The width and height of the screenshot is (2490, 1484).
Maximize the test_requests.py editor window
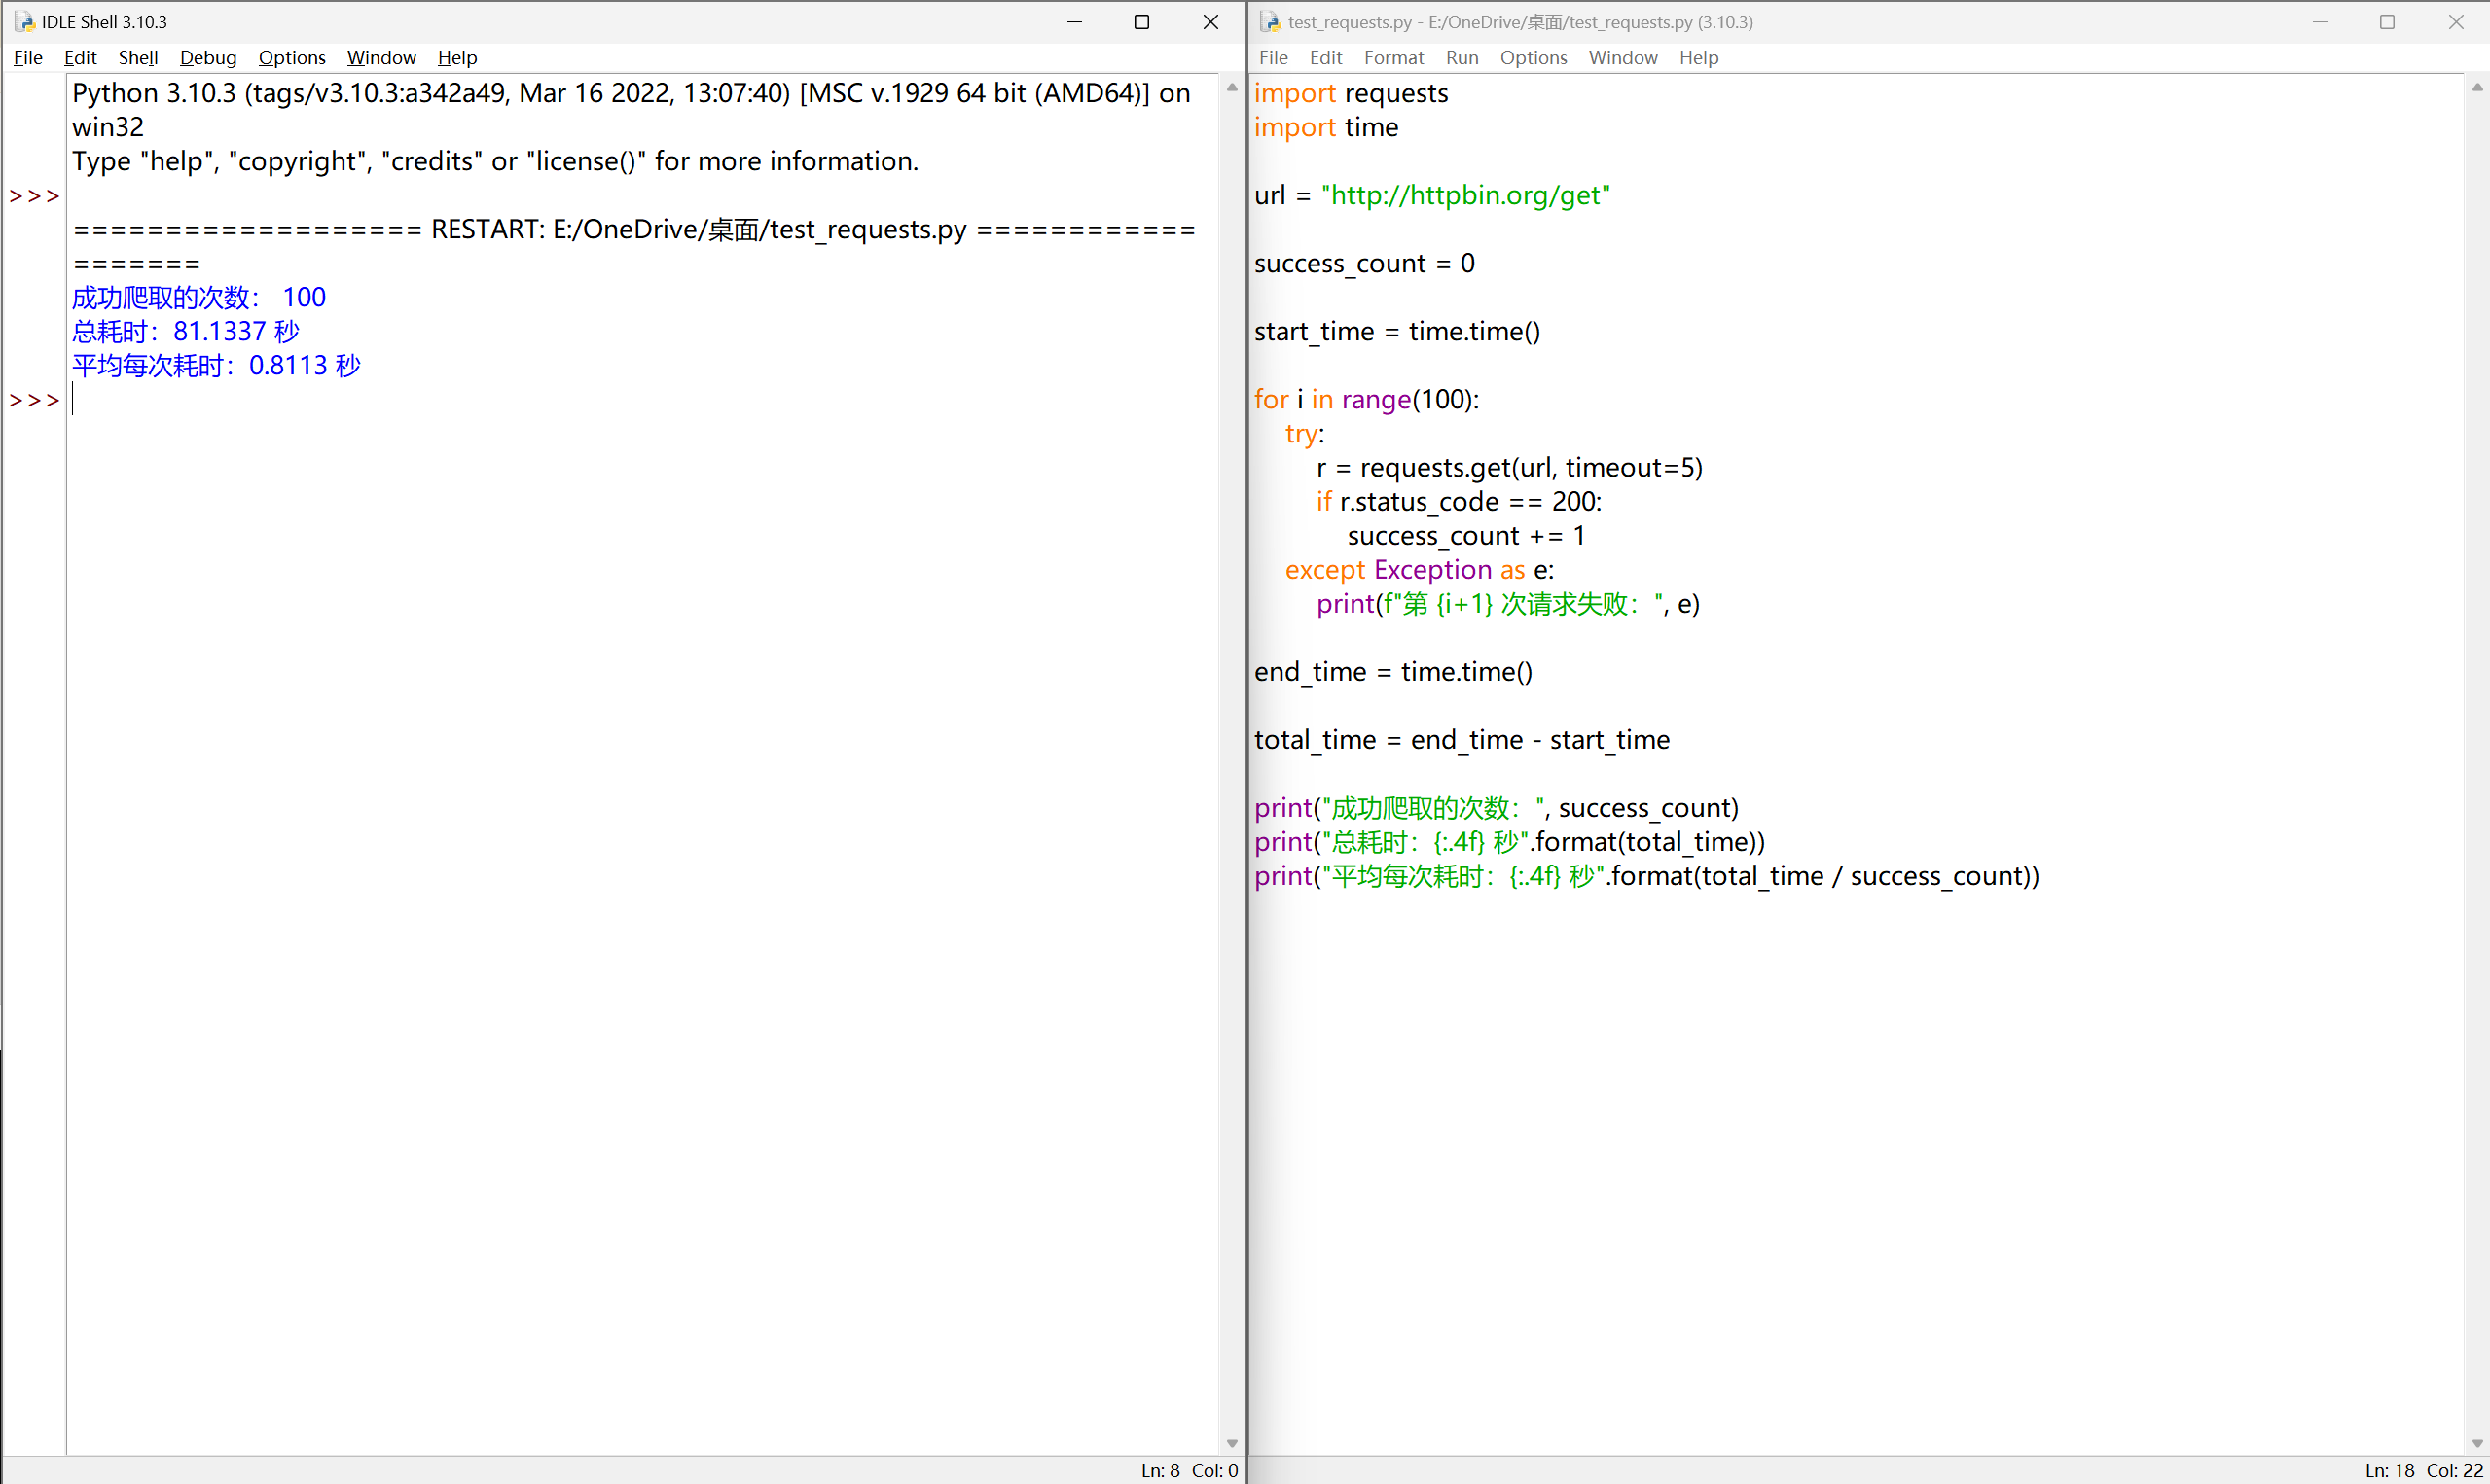pos(2387,21)
